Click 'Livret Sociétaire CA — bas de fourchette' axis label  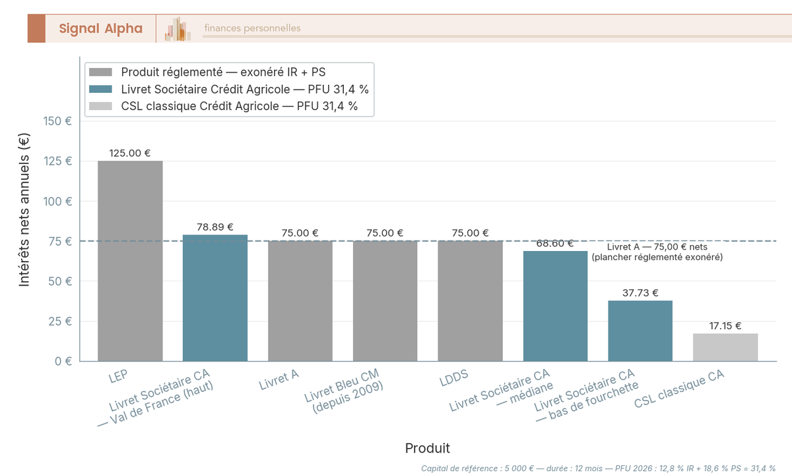tap(587, 395)
